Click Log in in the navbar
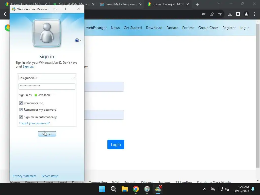The height and width of the screenshot is (195, 260). (245, 28)
